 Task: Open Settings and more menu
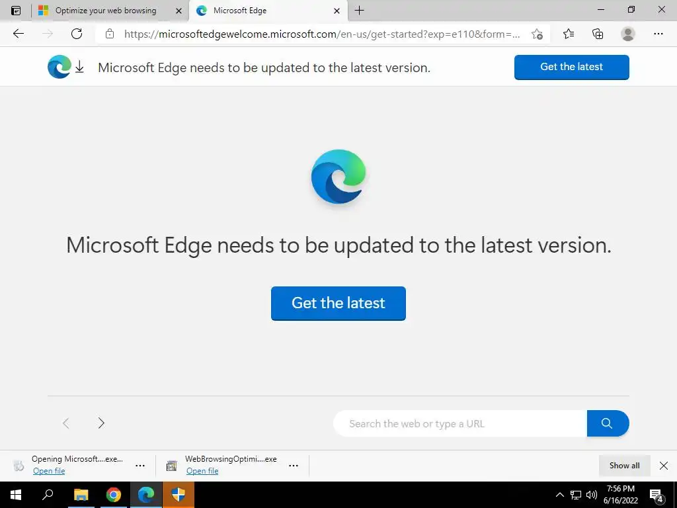tap(658, 34)
